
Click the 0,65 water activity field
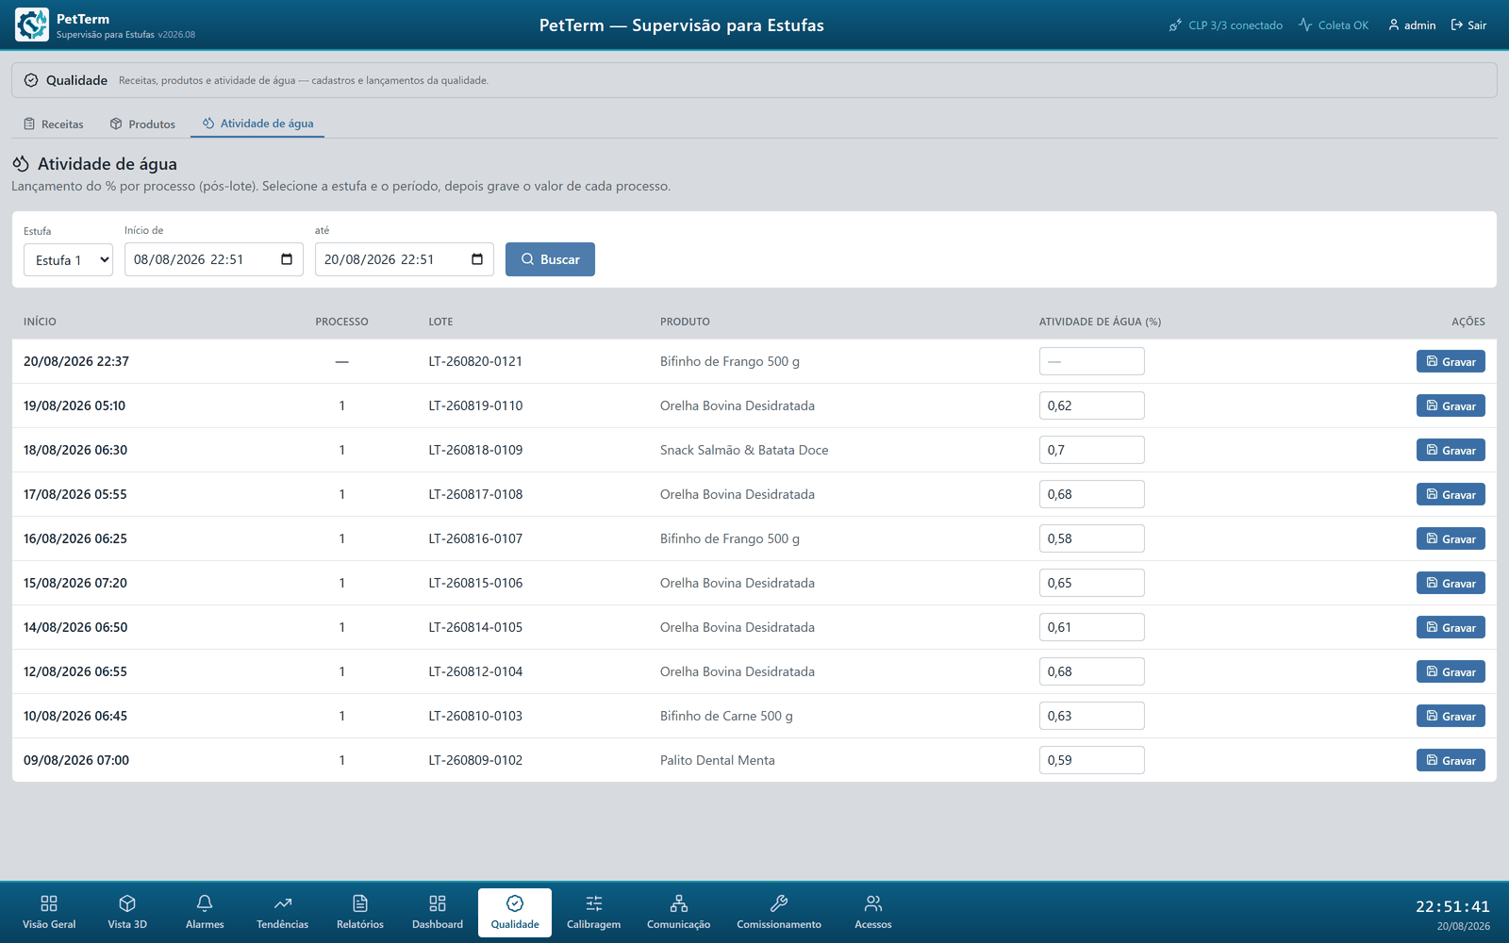point(1092,583)
